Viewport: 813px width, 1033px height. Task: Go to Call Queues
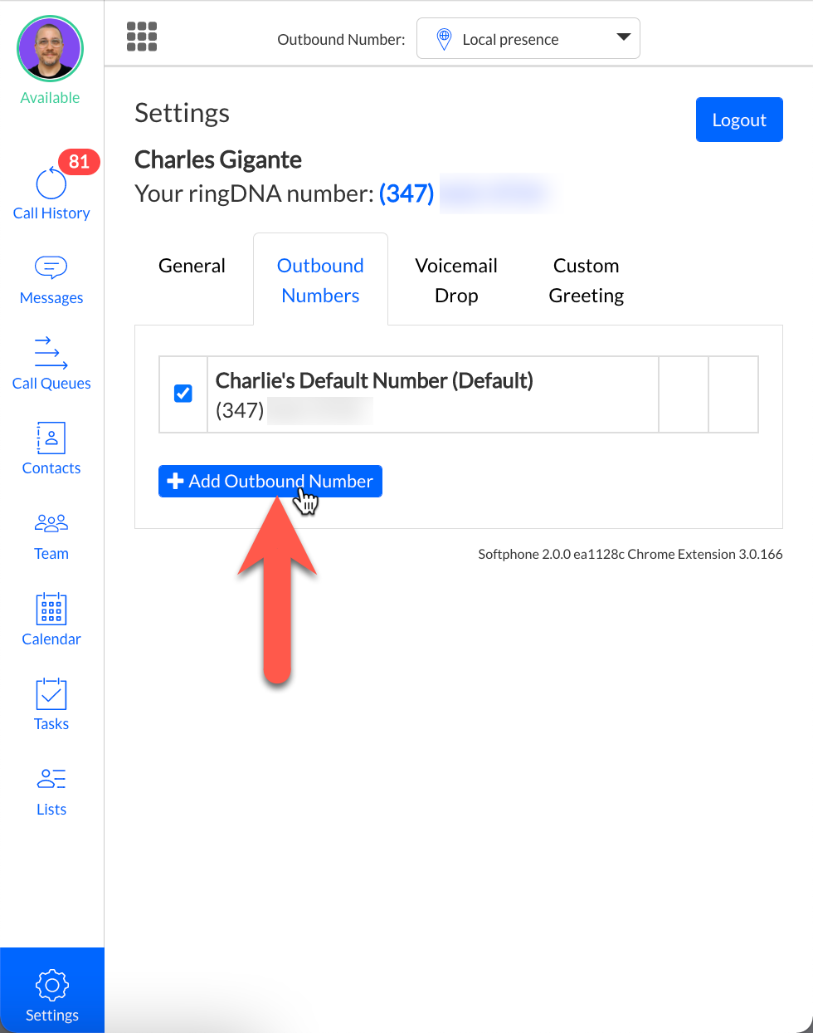pos(51,364)
